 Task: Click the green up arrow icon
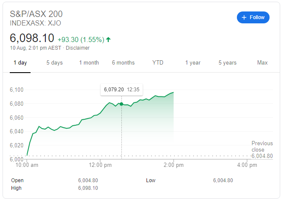[109, 39]
